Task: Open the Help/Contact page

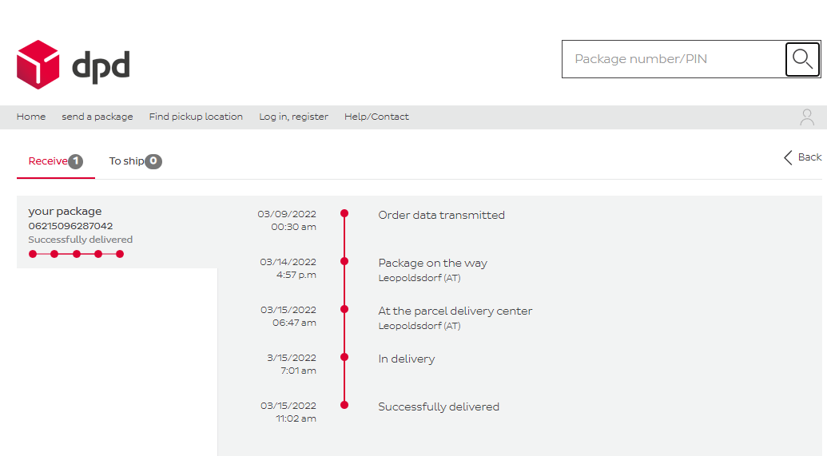Action: tap(376, 117)
